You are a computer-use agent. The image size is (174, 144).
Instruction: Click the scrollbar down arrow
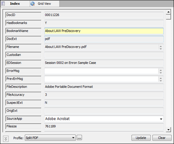pyautogui.click(x=168, y=130)
